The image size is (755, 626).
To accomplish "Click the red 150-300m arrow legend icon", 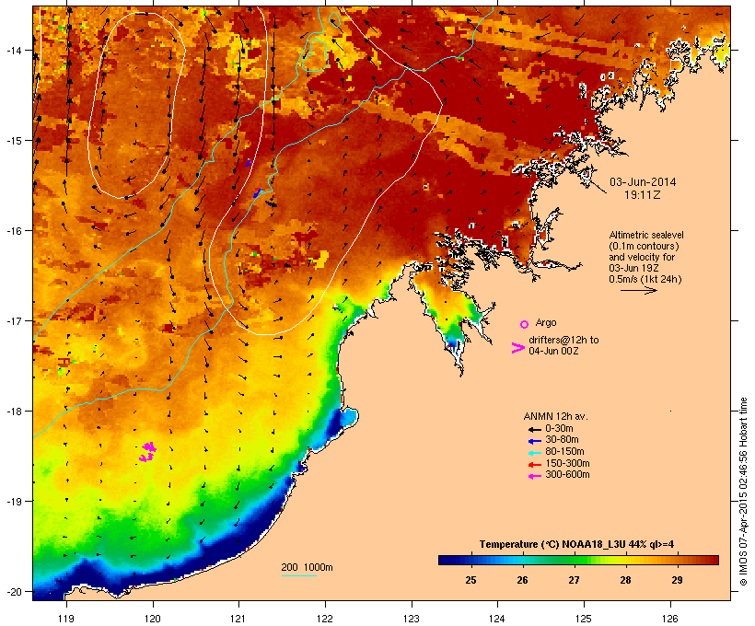I will [x=534, y=465].
